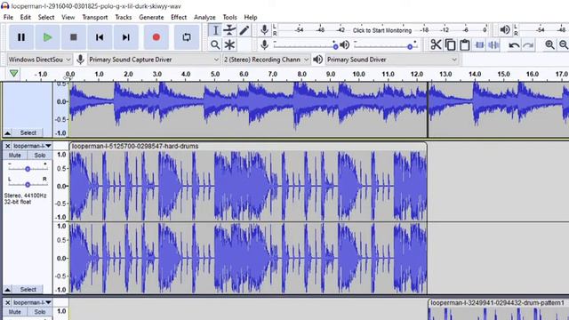
Task: Open the Analyze menu
Action: (204, 17)
